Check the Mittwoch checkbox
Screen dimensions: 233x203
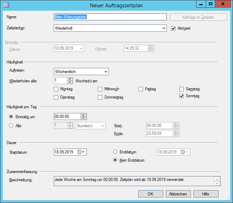(100, 89)
